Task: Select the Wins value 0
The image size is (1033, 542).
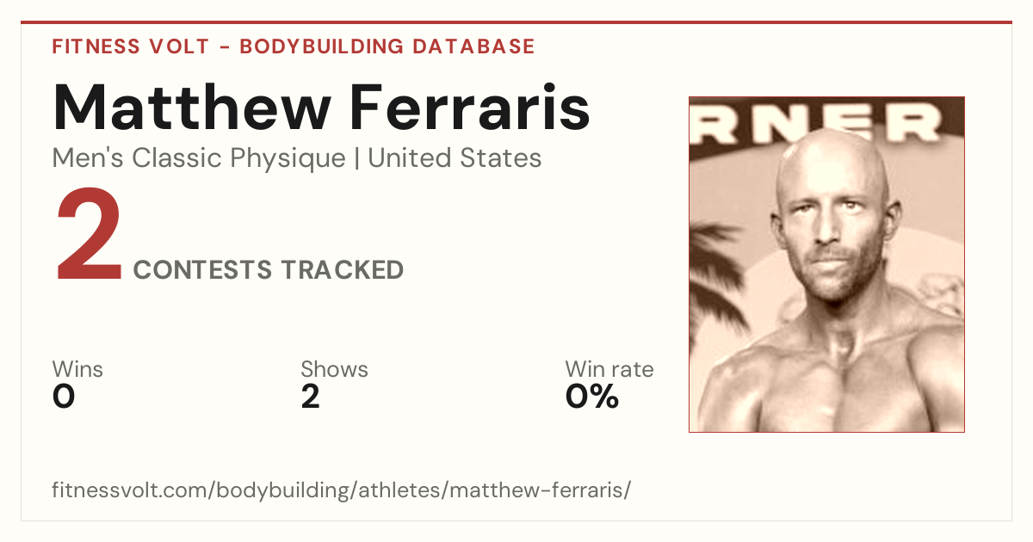Action: [64, 397]
